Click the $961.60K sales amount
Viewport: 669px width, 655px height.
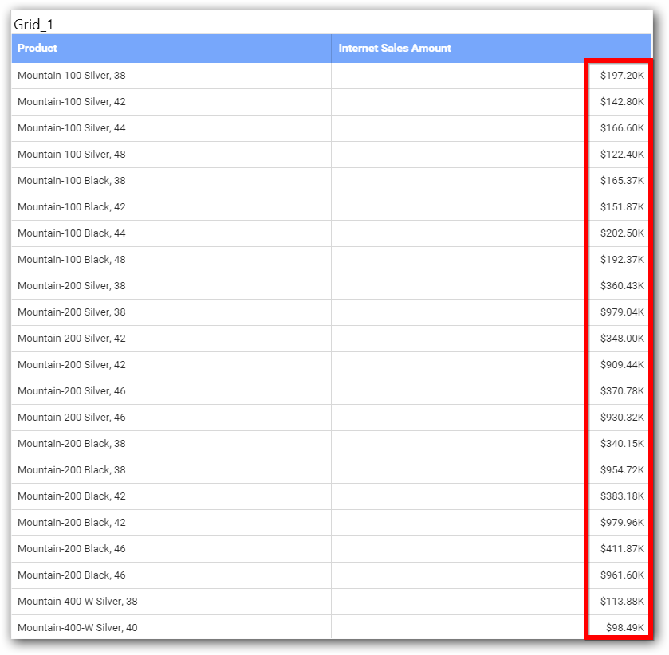point(622,575)
